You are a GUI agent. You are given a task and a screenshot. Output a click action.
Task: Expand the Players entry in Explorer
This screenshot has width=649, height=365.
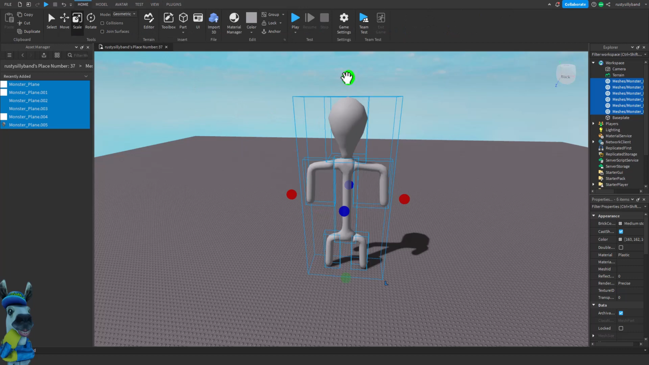[594, 124]
